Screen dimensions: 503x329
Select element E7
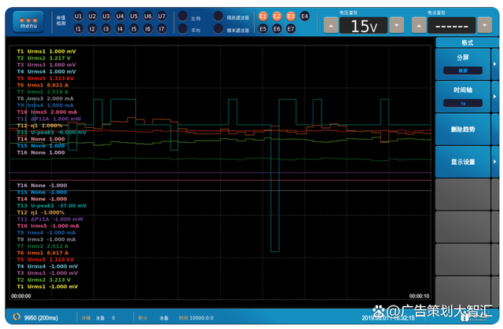[291, 29]
